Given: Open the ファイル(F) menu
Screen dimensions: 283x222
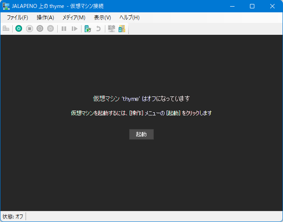Looking at the screenshot, I should point(17,18).
